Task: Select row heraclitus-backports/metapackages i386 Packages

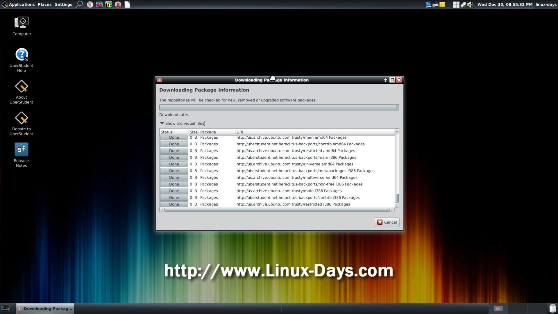Action: click(x=277, y=171)
